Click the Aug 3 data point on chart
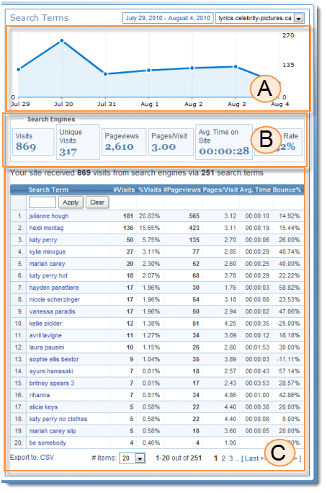 (236, 66)
